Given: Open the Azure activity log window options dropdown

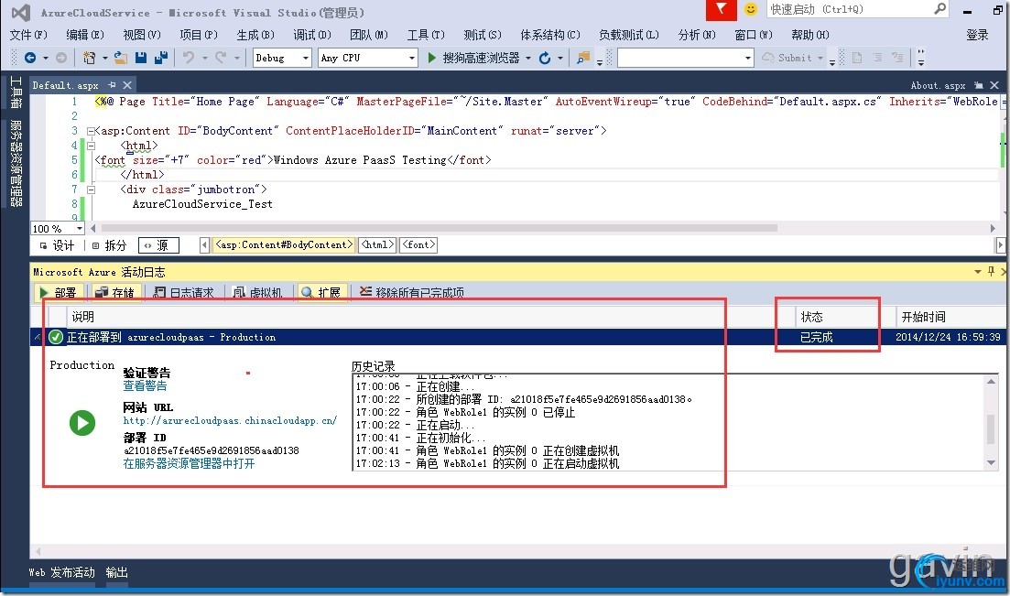Looking at the screenshot, I should pos(978,272).
